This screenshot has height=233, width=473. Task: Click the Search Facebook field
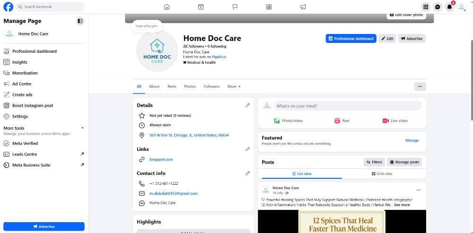tap(50, 7)
